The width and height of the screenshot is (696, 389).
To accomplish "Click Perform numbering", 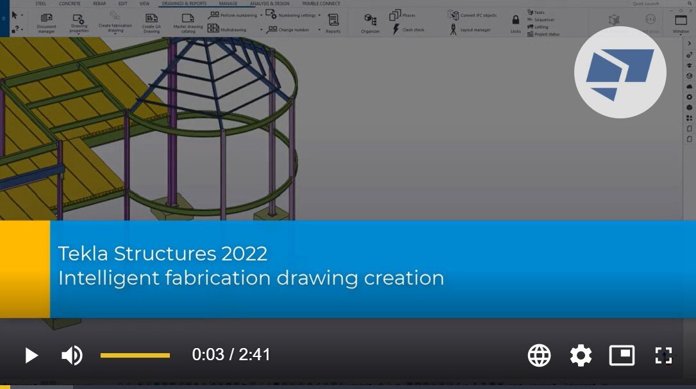I will coord(233,15).
